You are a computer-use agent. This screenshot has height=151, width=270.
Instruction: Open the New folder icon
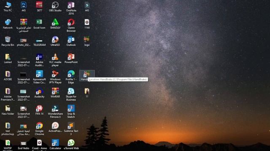pos(8,110)
